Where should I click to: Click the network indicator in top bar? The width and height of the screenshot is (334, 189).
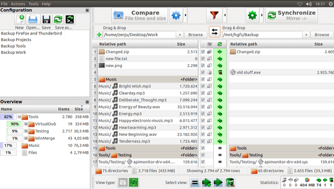pyautogui.click(x=300, y=4)
